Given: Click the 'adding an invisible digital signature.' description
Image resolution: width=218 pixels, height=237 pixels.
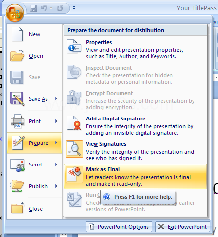Looking at the screenshot, I should (x=132, y=133).
